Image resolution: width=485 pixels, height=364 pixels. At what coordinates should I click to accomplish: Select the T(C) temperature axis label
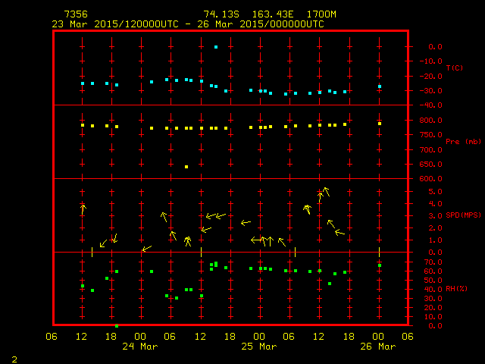click(454, 68)
